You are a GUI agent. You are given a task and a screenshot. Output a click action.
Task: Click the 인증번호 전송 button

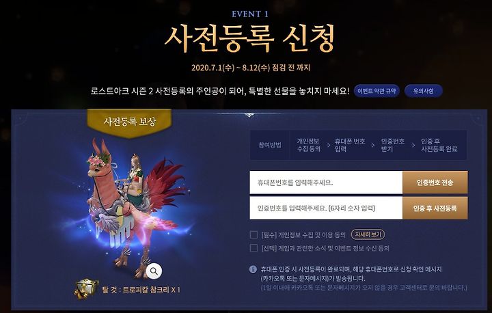point(435,182)
